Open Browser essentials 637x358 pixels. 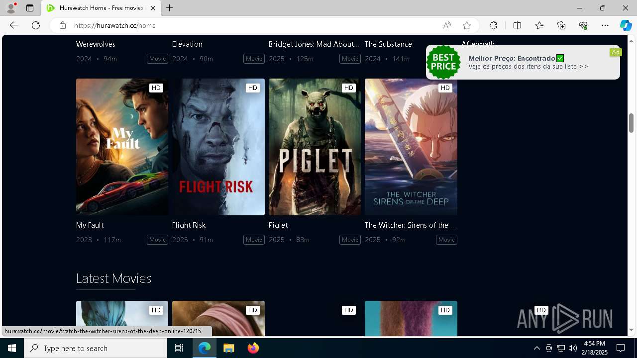tap(583, 25)
